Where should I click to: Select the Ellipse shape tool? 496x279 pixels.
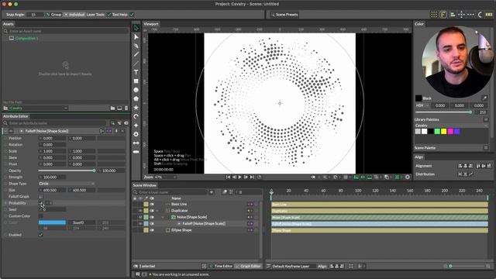coord(136,90)
